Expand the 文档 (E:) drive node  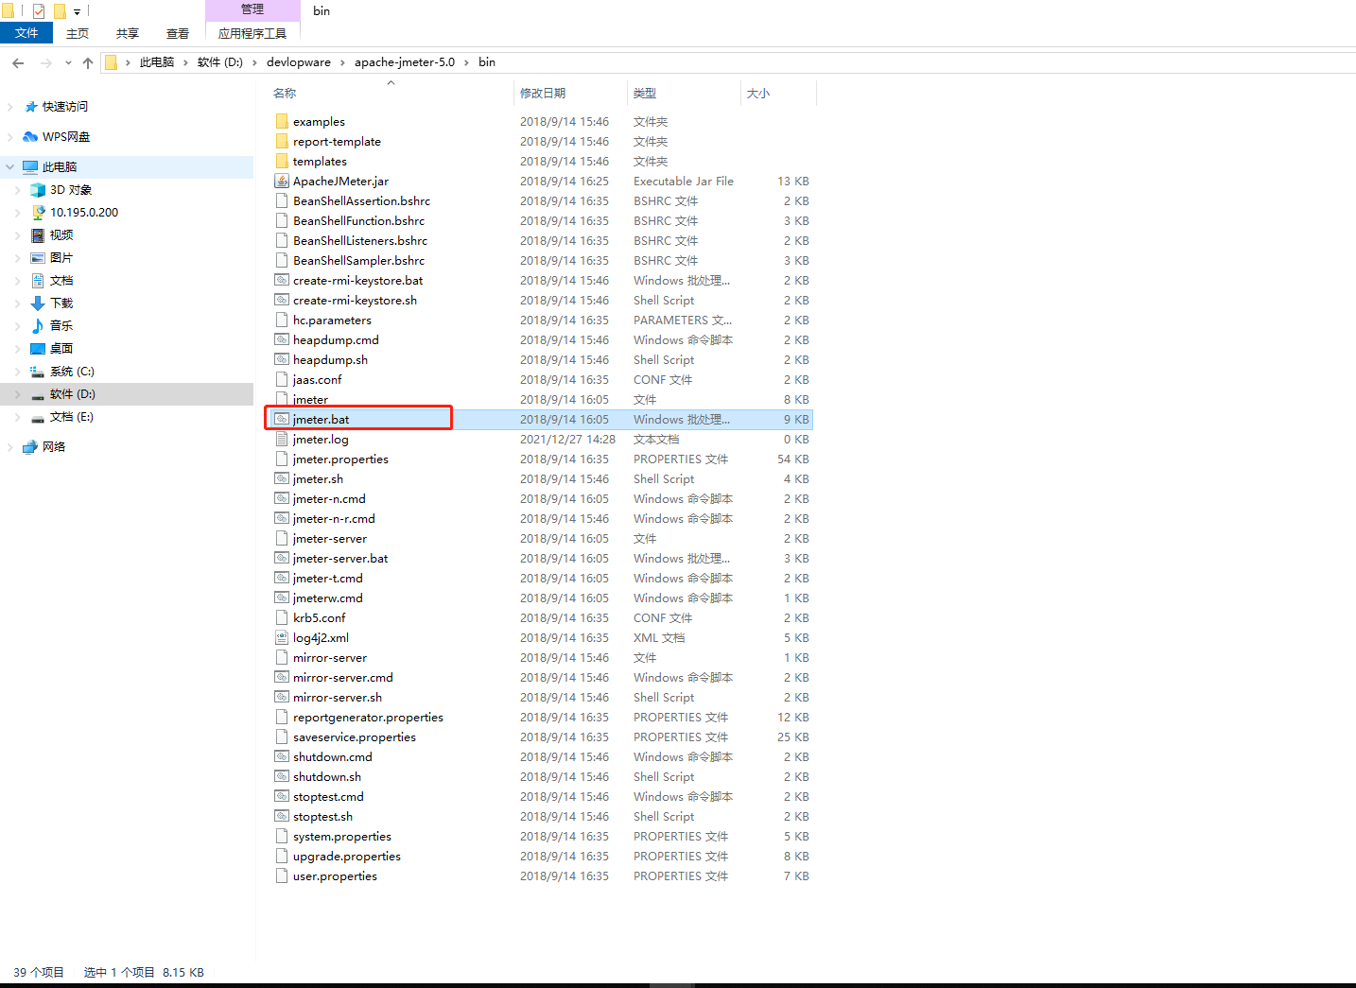tap(18, 417)
